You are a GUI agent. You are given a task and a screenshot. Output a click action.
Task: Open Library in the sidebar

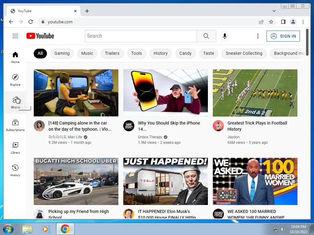click(x=15, y=148)
